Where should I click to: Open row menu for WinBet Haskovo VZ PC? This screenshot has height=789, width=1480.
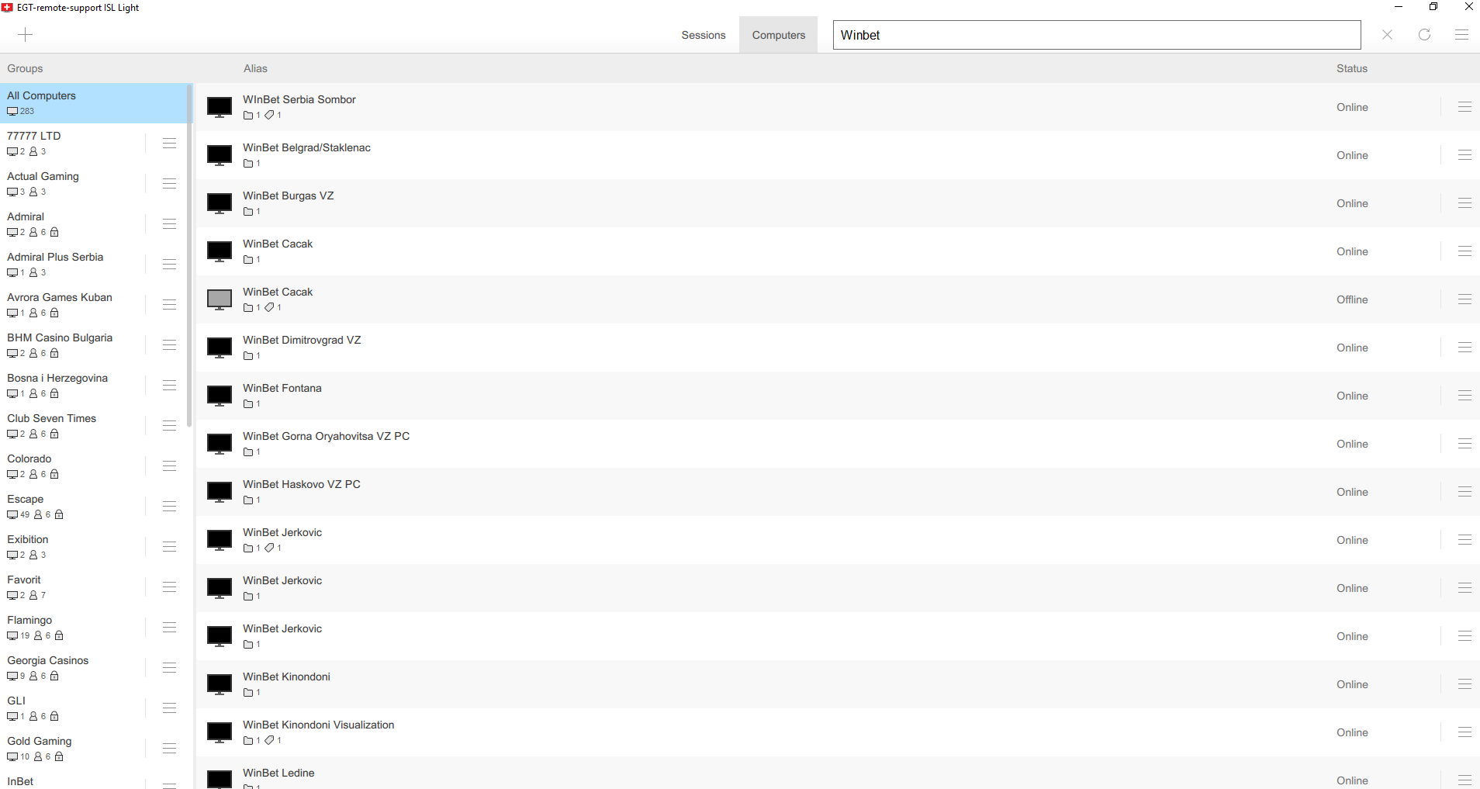pyautogui.click(x=1464, y=492)
